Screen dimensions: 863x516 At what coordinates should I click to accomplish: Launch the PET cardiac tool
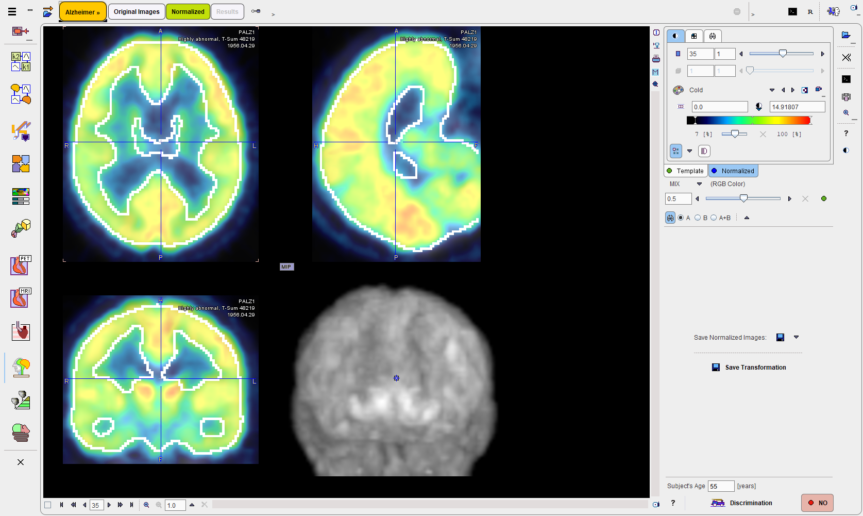[21, 265]
